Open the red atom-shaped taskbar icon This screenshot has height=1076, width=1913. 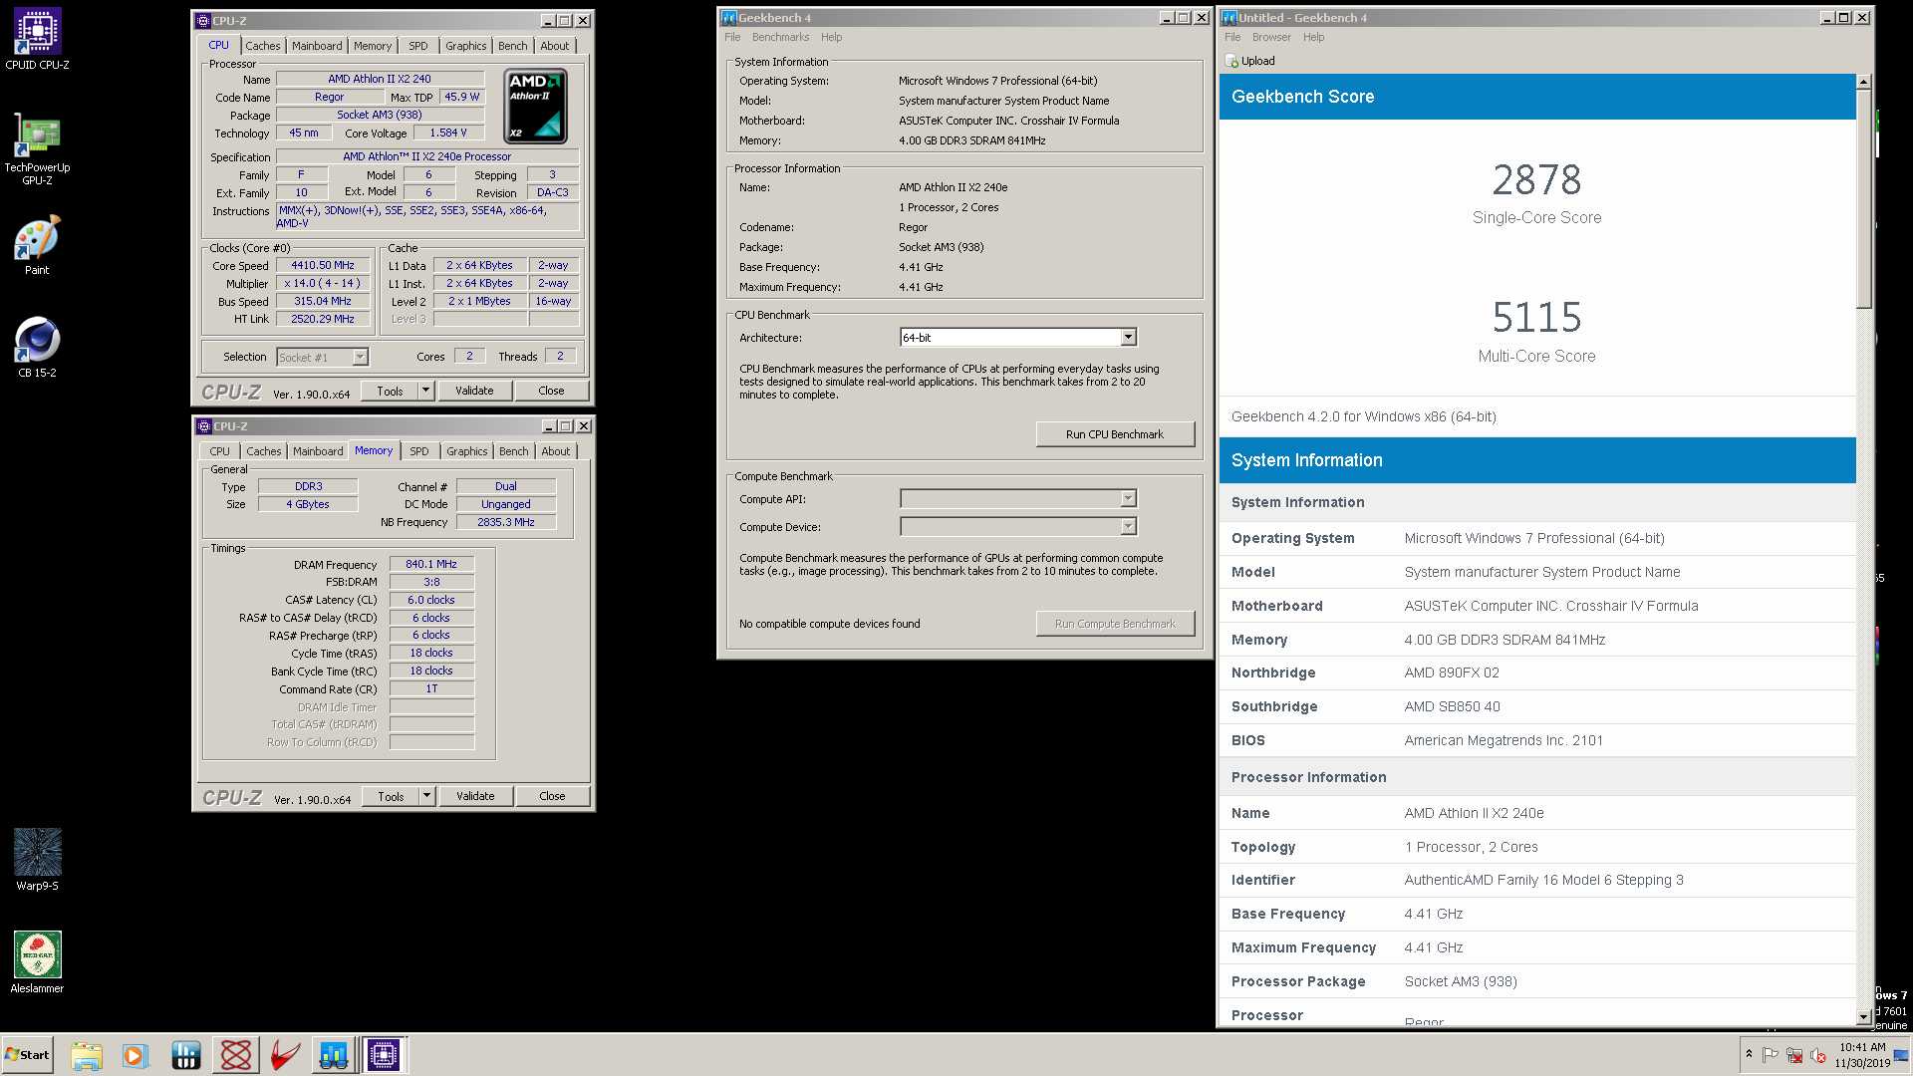(236, 1055)
